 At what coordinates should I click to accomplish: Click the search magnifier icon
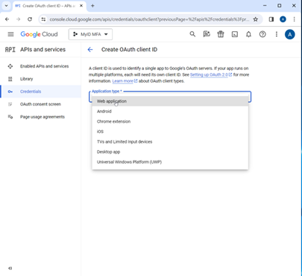(192, 34)
